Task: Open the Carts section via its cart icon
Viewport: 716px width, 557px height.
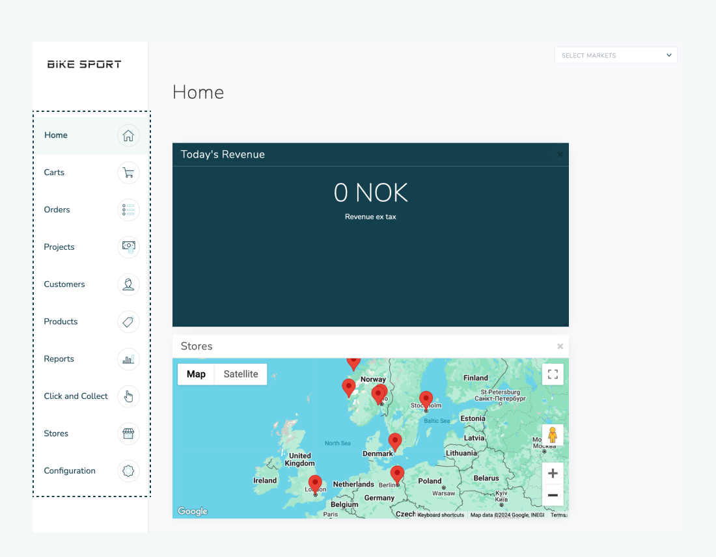Action: point(128,172)
